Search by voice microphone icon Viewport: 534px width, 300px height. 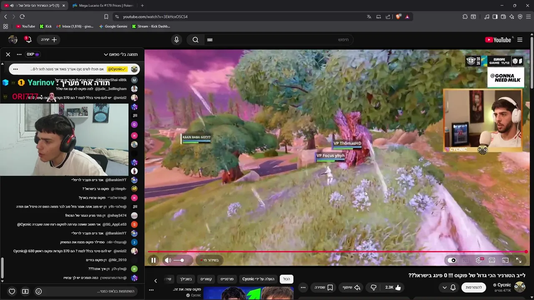point(176,40)
